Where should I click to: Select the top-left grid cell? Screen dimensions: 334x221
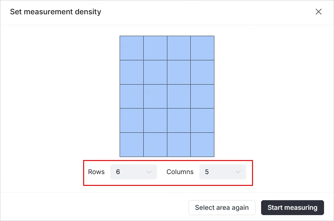pyautogui.click(x=132, y=48)
